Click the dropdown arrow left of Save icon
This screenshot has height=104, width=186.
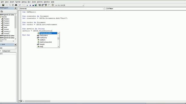pos(1,5)
